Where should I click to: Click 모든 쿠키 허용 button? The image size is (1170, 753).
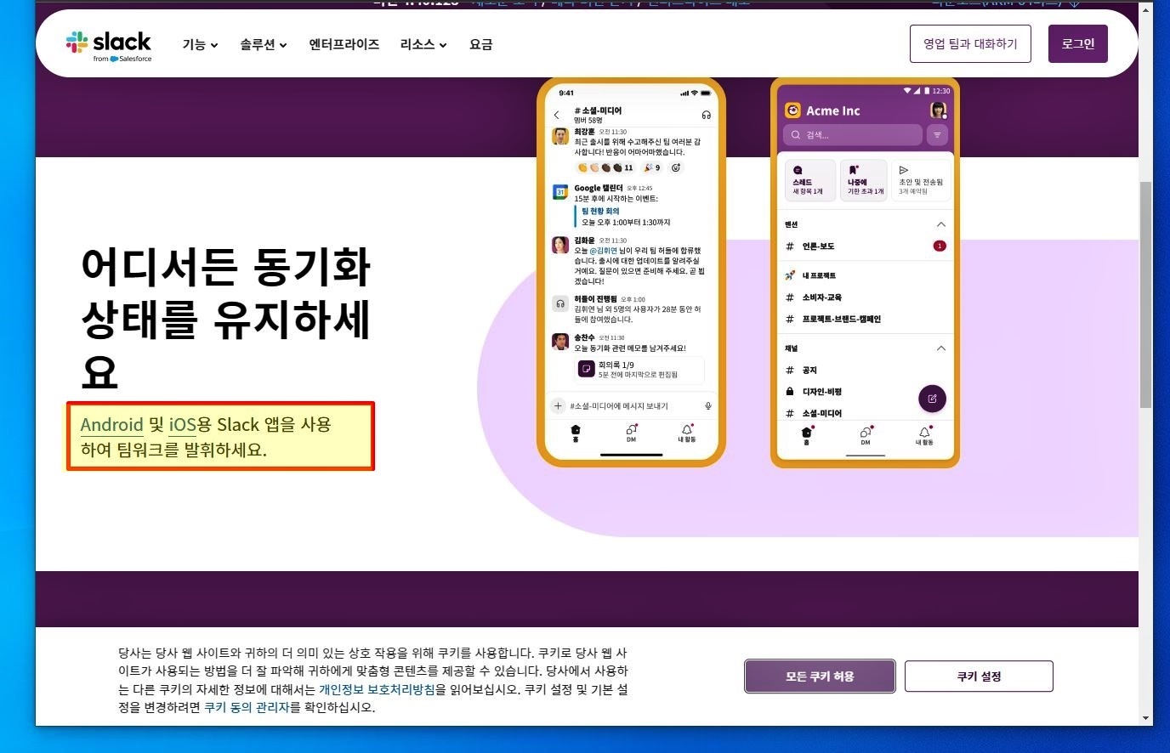coord(820,677)
